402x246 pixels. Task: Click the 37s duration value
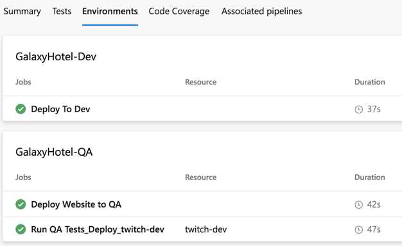point(374,109)
